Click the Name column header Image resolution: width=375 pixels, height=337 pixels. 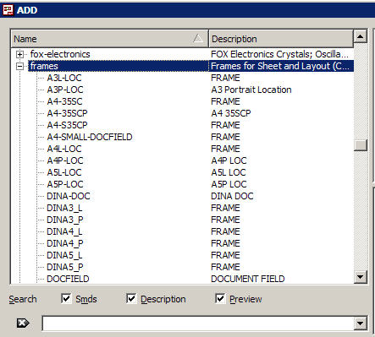click(110, 39)
